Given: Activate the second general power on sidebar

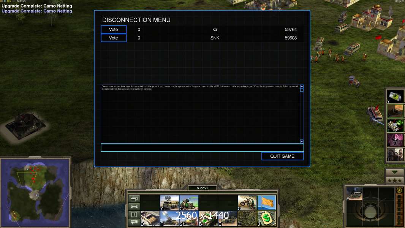Looking at the screenshot, I should 395,111.
